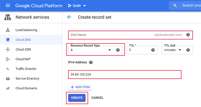Open the hamburger navigation menu
Image resolution: width=201 pixels, height=107 pixels.
click(8, 5)
